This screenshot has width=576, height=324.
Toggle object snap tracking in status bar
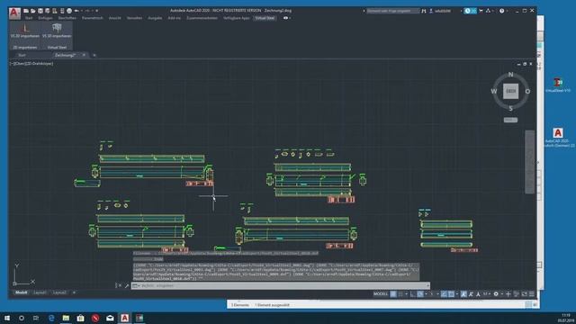click(x=444, y=294)
